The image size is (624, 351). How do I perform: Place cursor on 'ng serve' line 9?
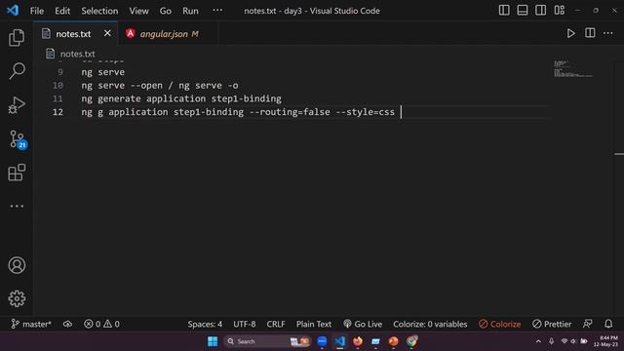click(102, 72)
